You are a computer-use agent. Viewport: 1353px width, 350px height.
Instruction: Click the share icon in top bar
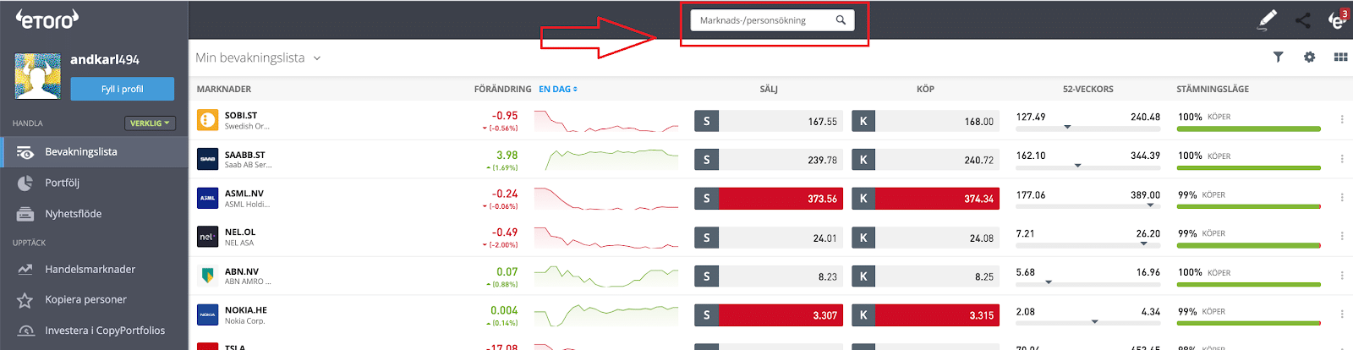tap(1303, 20)
